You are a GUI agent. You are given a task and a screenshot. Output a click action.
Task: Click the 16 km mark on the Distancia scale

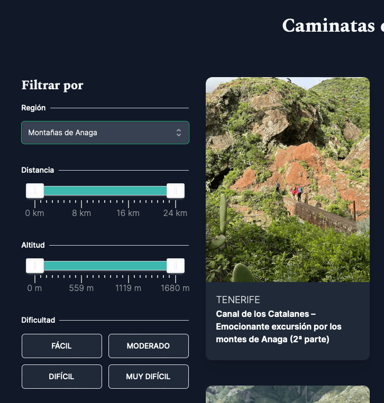[x=128, y=213]
